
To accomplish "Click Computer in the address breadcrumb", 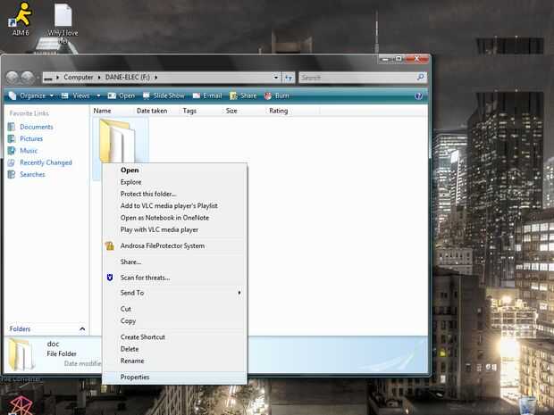I will click(x=78, y=78).
